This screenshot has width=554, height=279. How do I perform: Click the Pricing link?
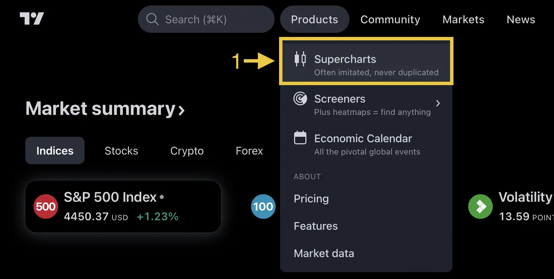[311, 199]
